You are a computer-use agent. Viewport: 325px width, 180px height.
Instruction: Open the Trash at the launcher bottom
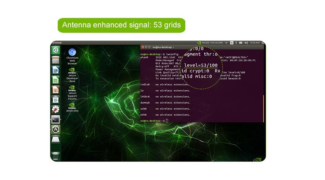(56, 156)
